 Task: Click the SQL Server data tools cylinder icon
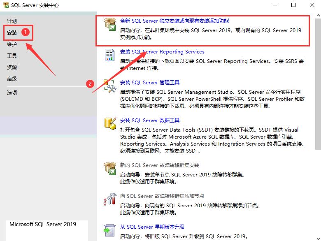click(x=110, y=123)
